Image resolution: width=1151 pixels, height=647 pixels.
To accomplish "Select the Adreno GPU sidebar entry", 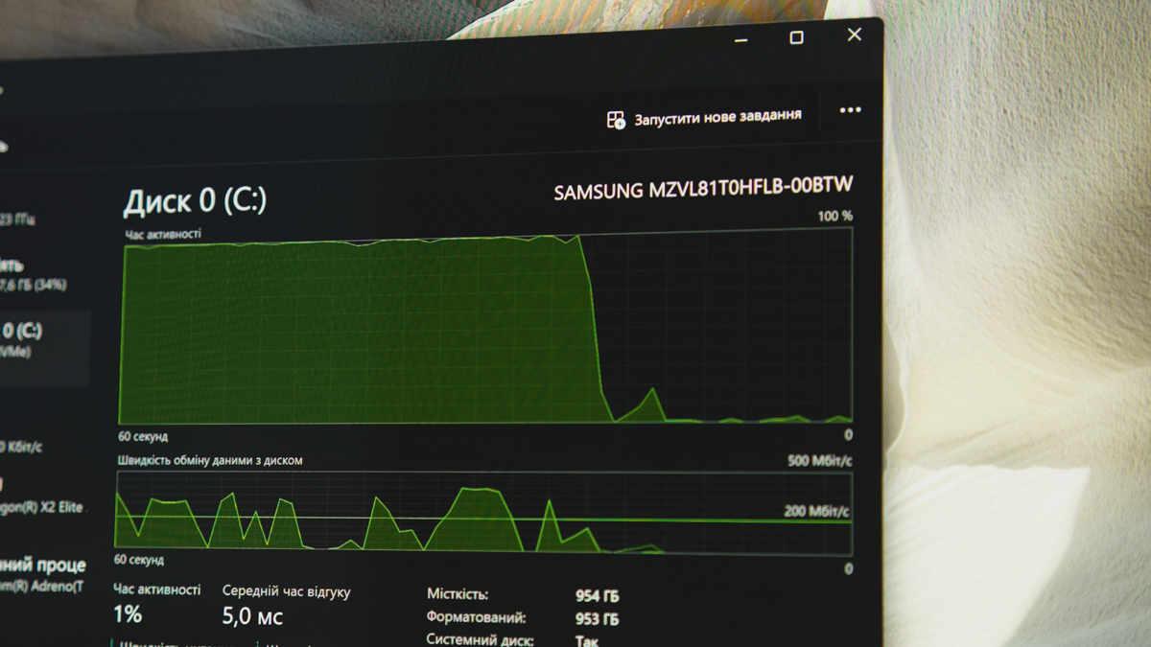I will click(x=43, y=575).
